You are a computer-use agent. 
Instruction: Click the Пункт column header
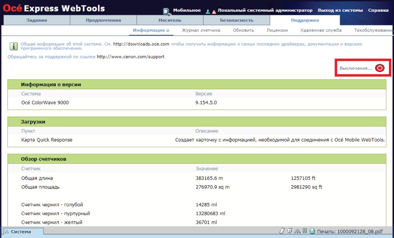click(x=28, y=131)
